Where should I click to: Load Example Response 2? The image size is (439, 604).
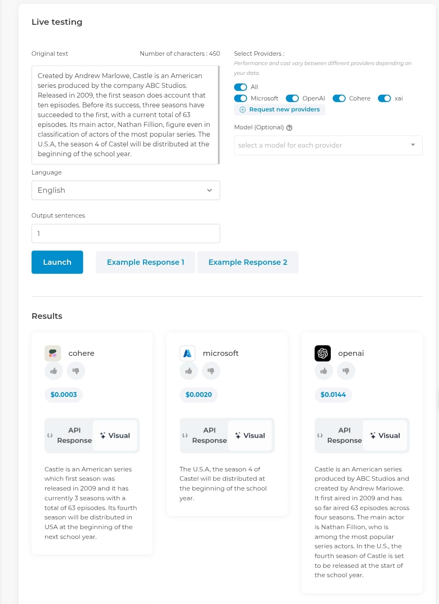248,262
